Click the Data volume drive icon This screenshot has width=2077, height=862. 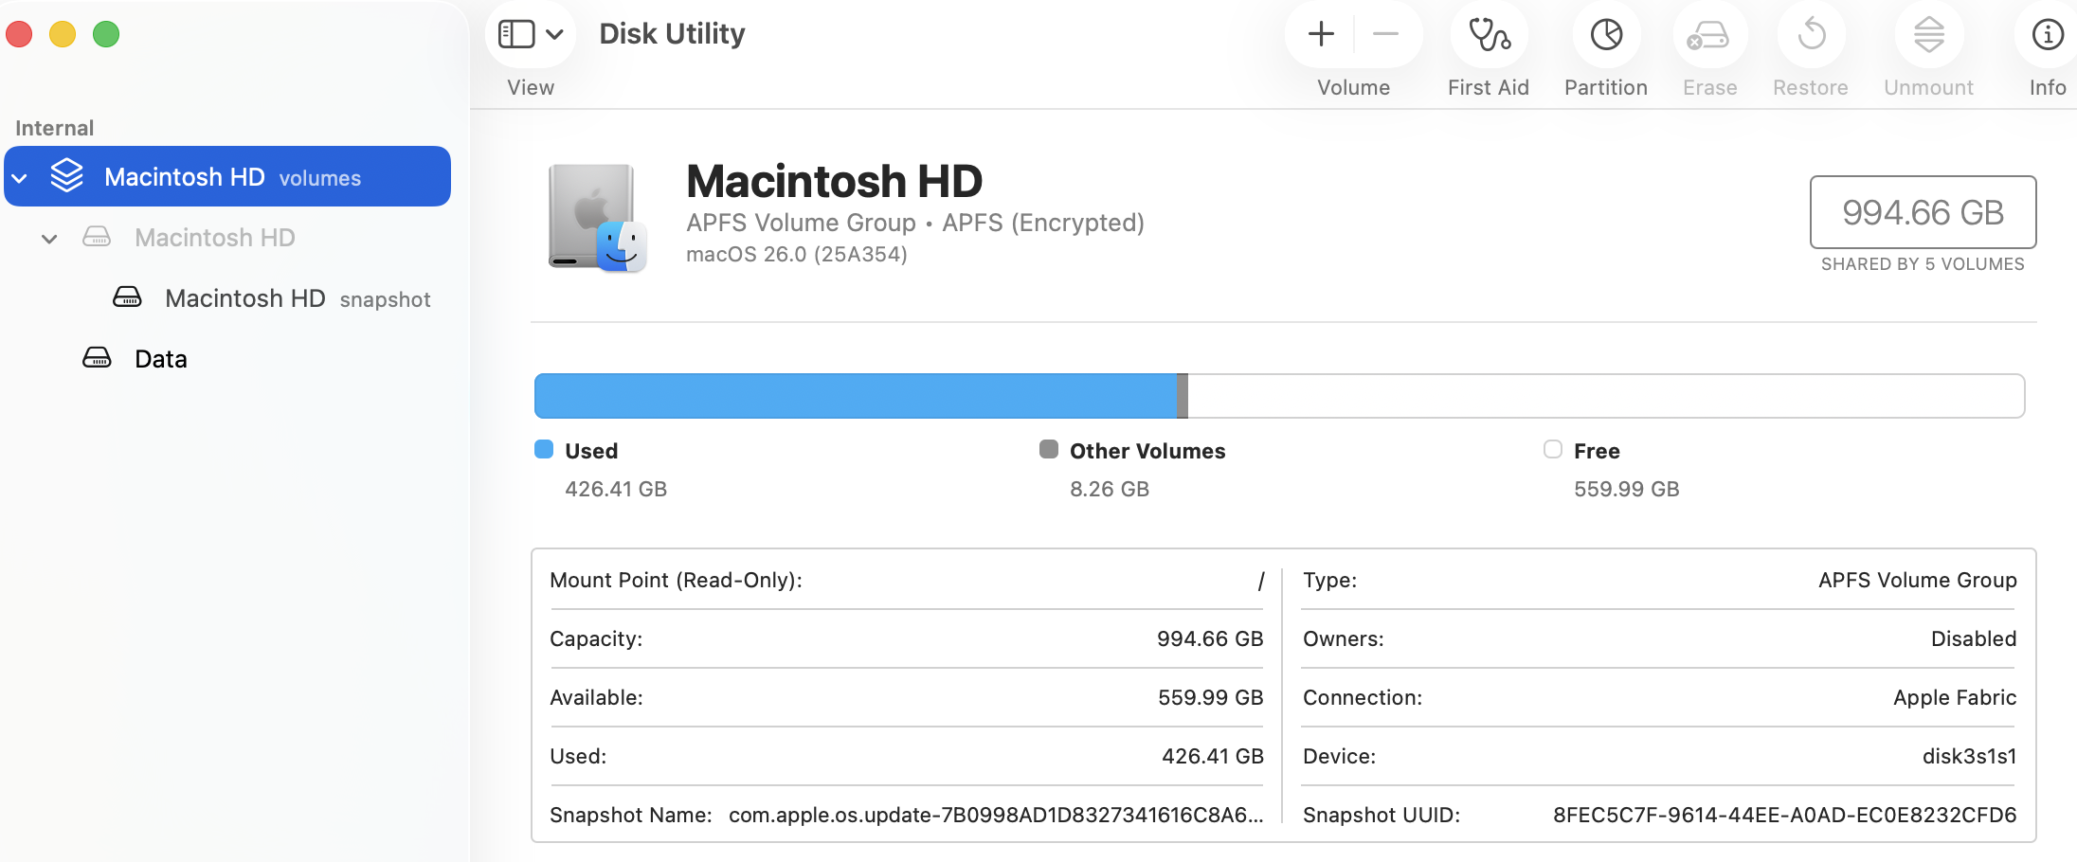[97, 358]
